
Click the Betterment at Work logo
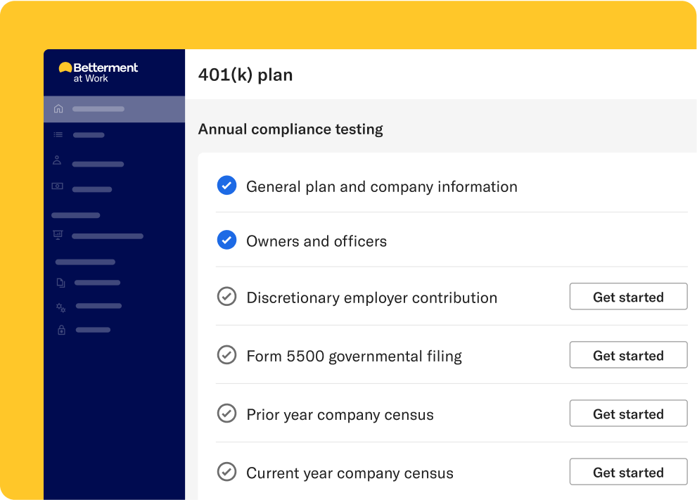point(98,72)
